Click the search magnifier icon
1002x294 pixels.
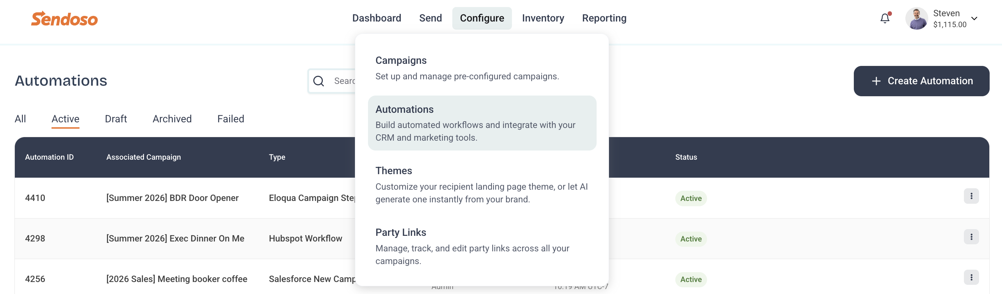(x=319, y=81)
